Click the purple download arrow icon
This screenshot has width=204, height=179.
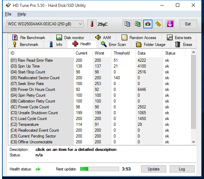tap(170, 24)
